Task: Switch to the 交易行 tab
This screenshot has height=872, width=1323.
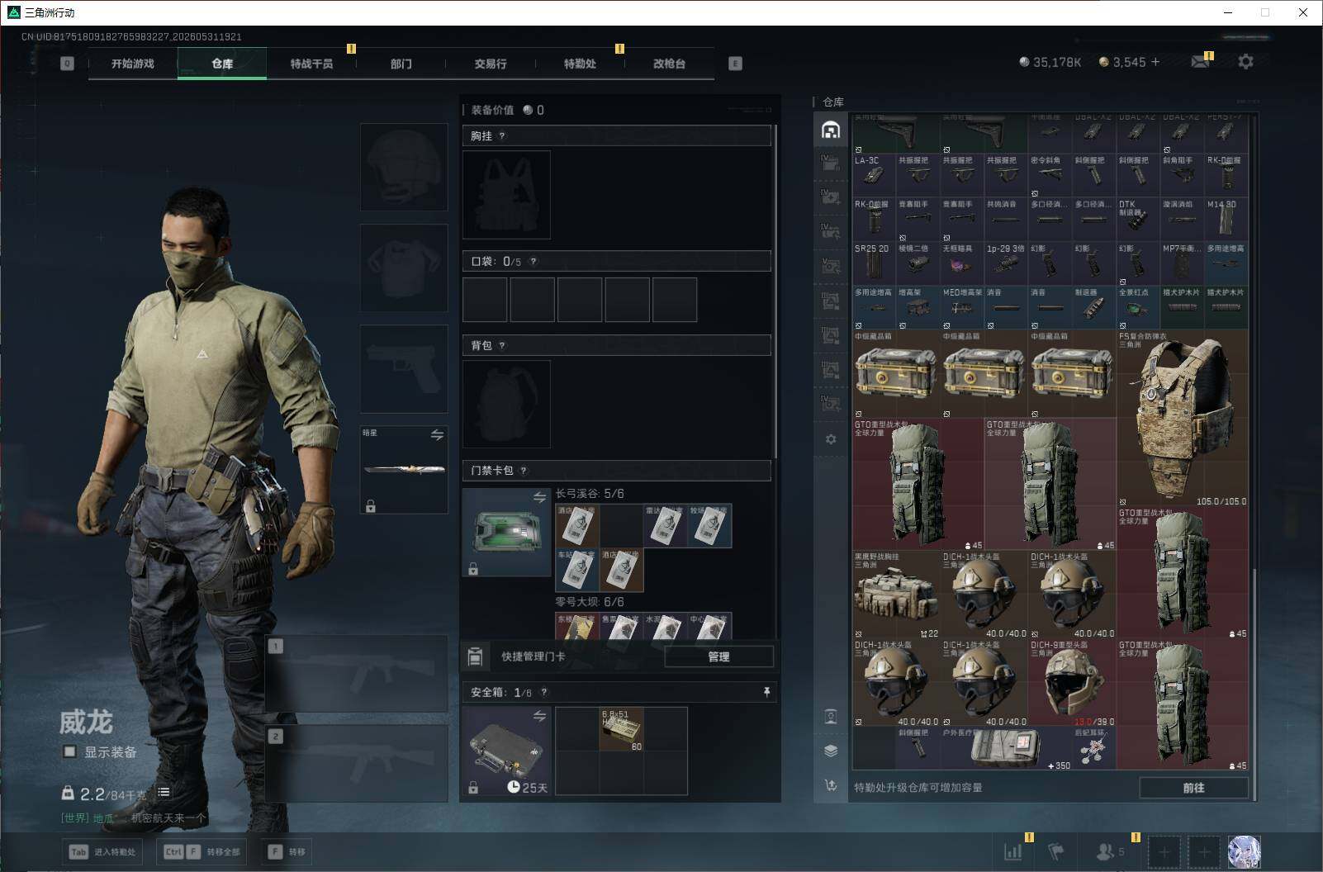Action: (x=491, y=64)
